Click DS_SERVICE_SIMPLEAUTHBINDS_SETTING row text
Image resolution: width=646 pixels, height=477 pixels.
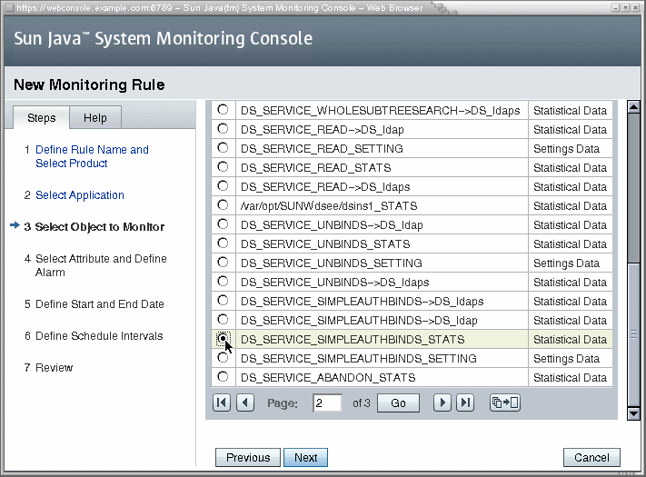click(x=359, y=359)
